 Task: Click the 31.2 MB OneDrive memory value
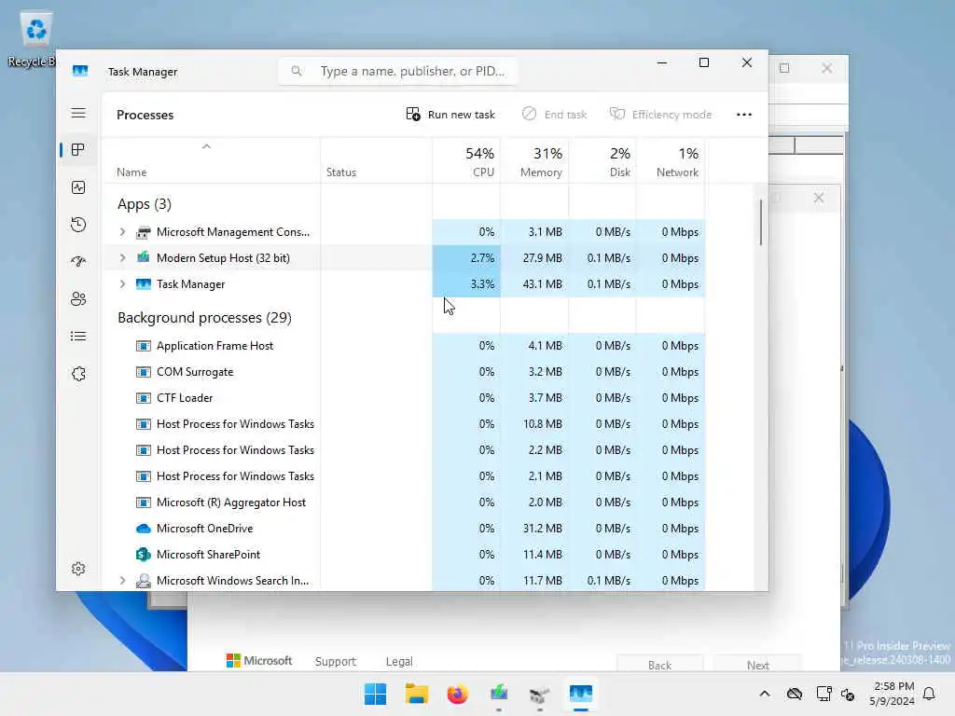click(542, 529)
